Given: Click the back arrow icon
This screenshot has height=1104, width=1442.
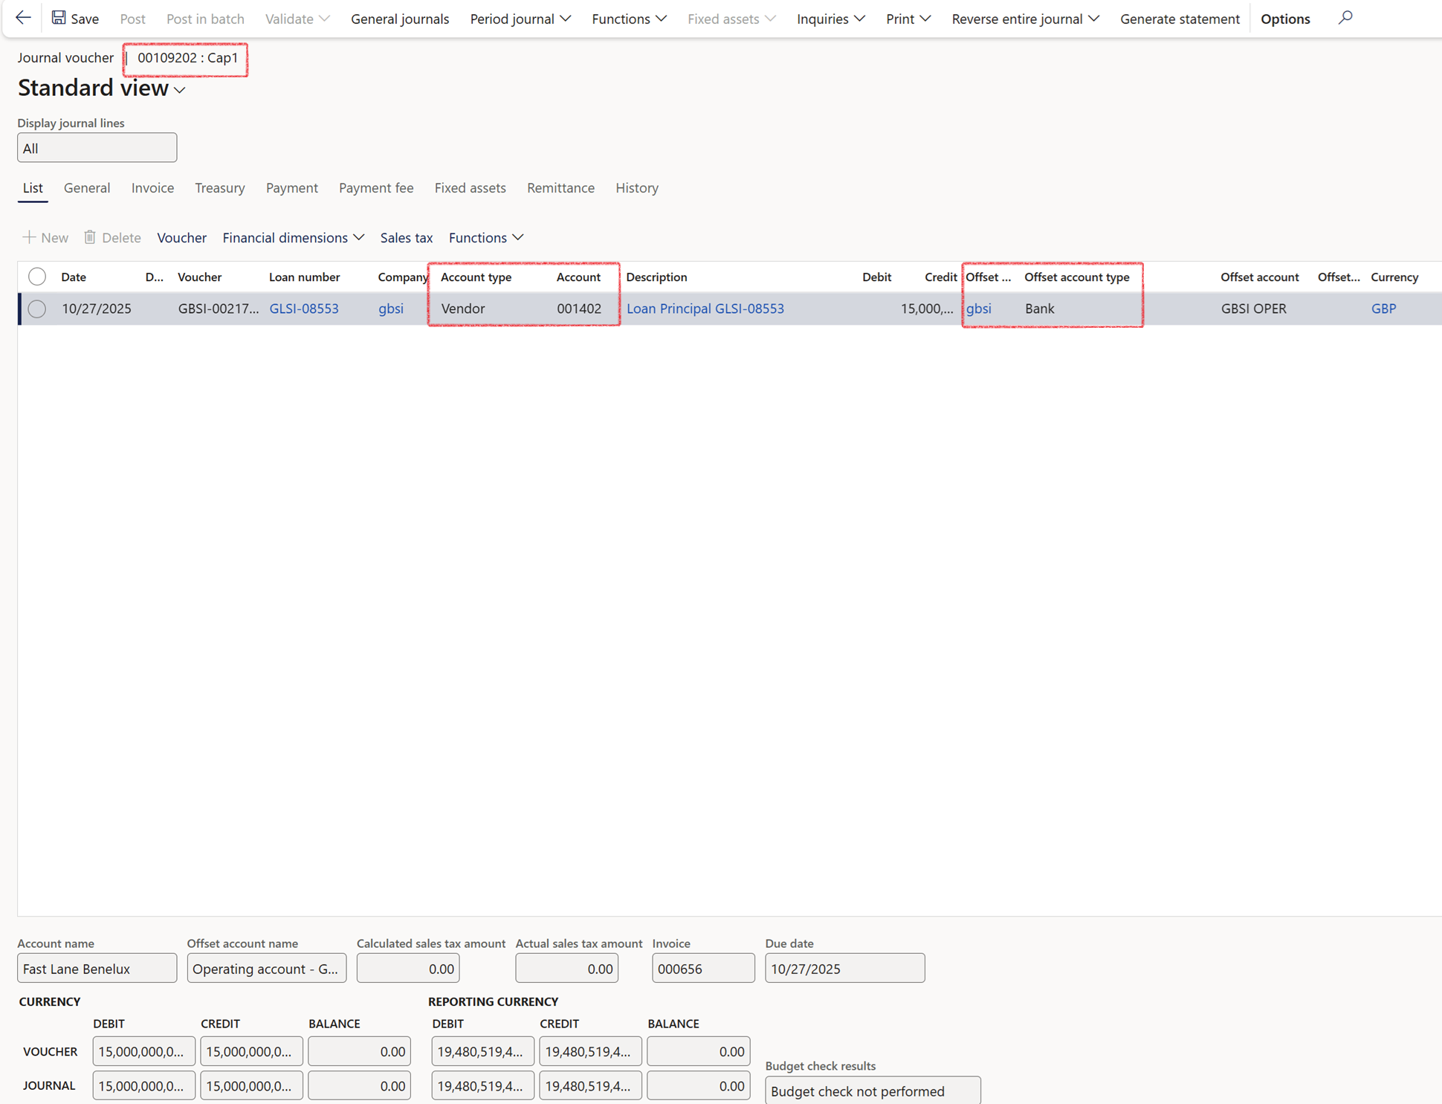Looking at the screenshot, I should [x=23, y=18].
